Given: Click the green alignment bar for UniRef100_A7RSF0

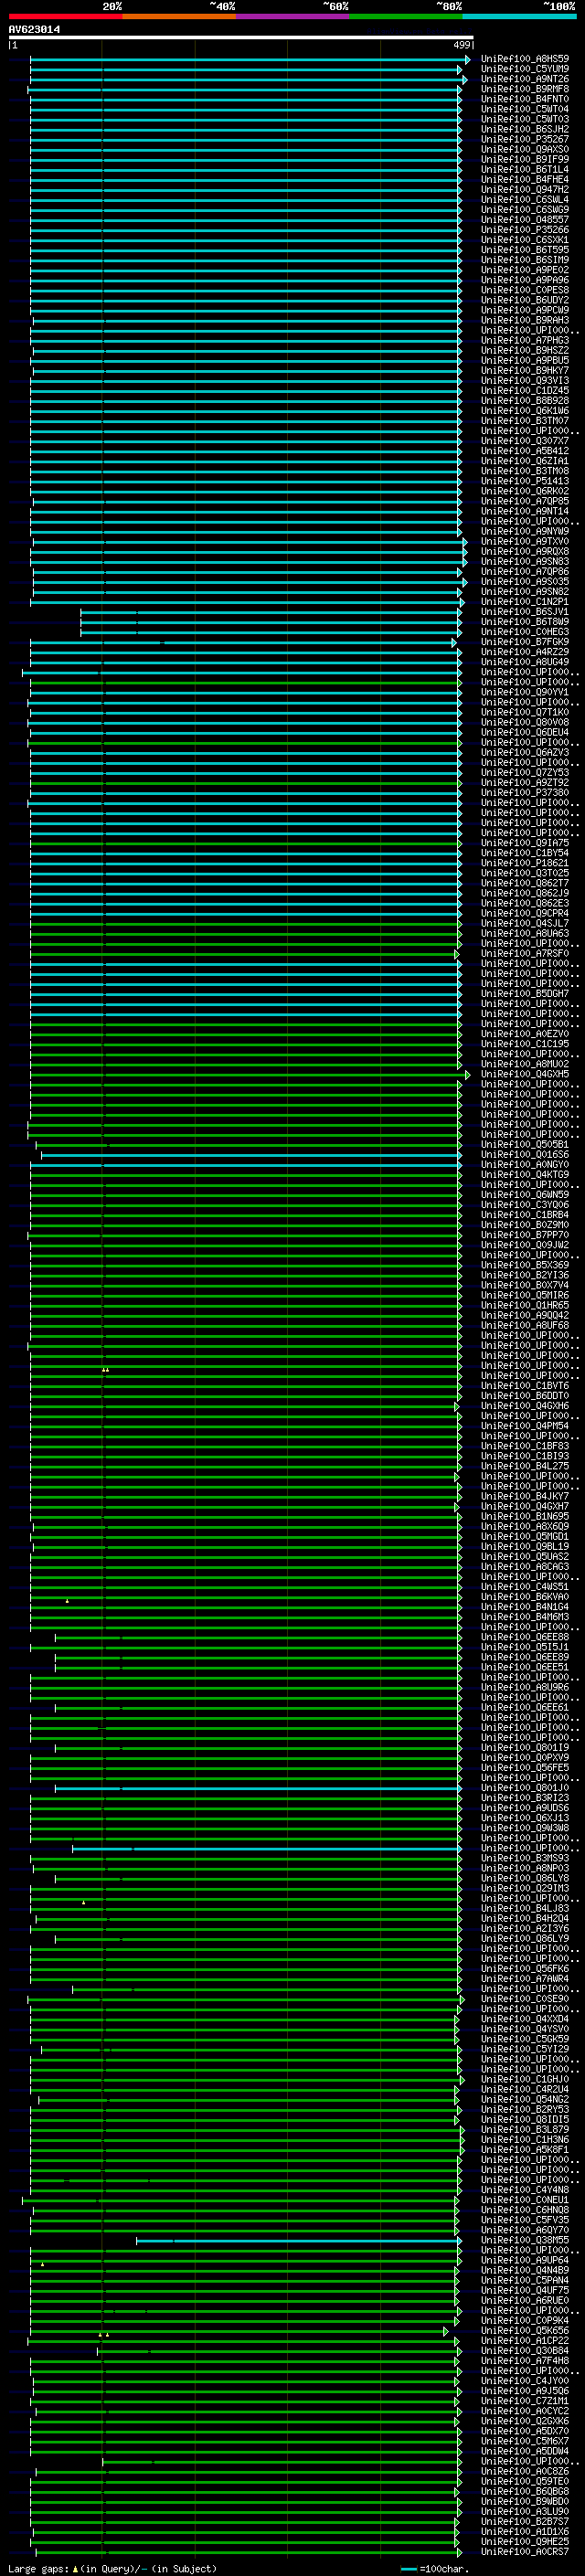Looking at the screenshot, I should coord(244,954).
